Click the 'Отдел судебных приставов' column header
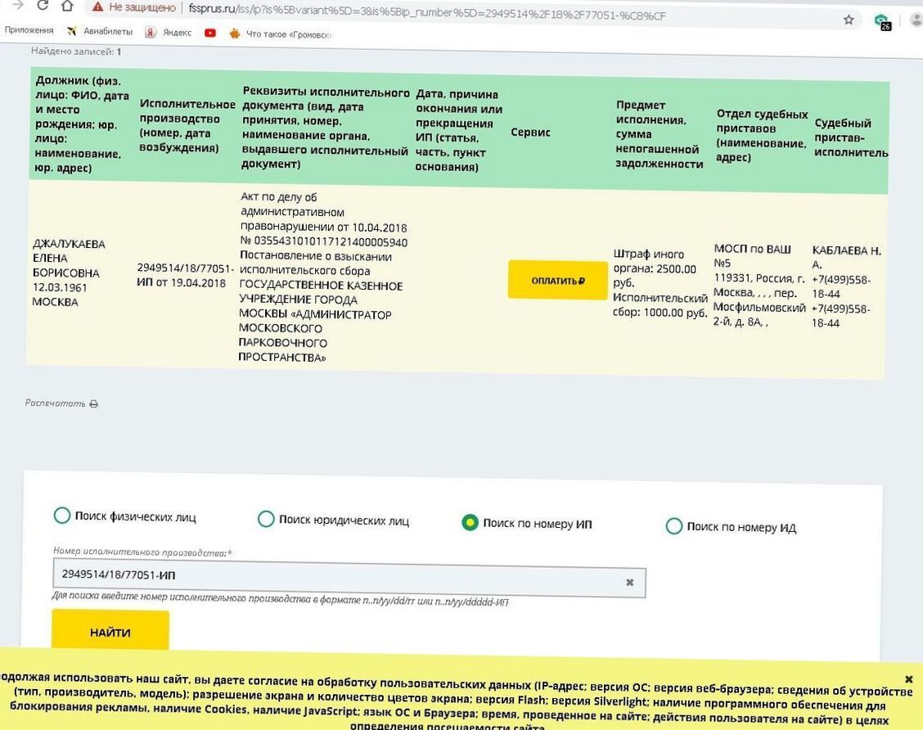Image resolution: width=923 pixels, height=730 pixels. tap(761, 135)
